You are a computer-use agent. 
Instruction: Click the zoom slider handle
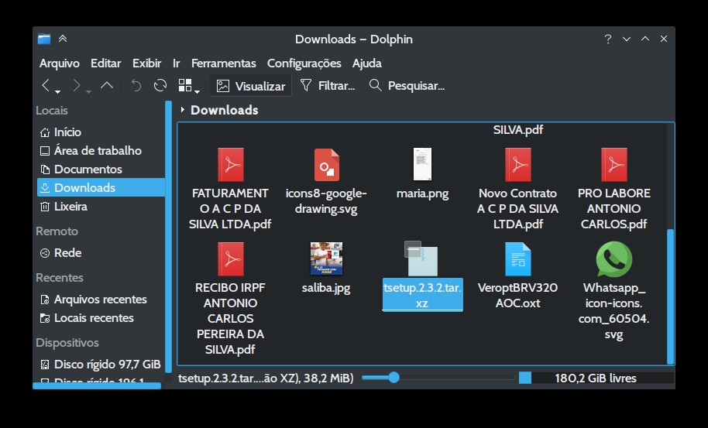pos(394,378)
